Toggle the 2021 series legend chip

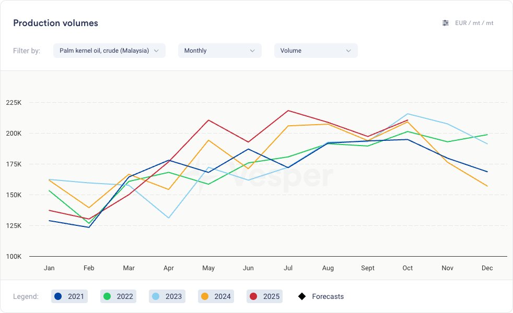pyautogui.click(x=69, y=296)
